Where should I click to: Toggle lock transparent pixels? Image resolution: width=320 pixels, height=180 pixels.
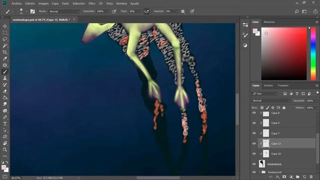[x=262, y=107]
